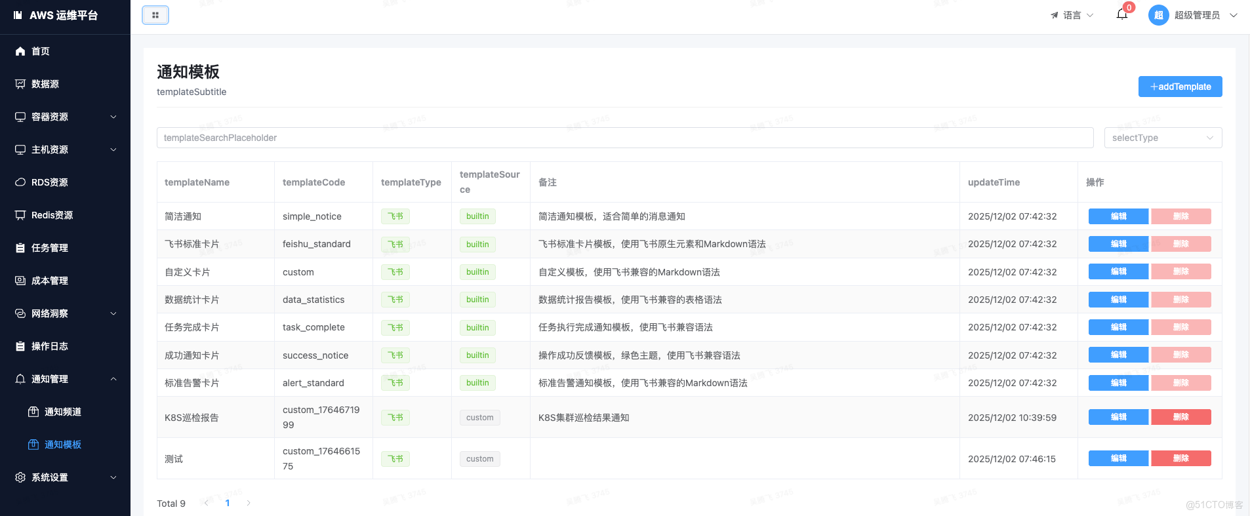This screenshot has height=516, width=1250.
Task: Click the 飞书 tag in 简洁通知 row
Action: pos(395,216)
